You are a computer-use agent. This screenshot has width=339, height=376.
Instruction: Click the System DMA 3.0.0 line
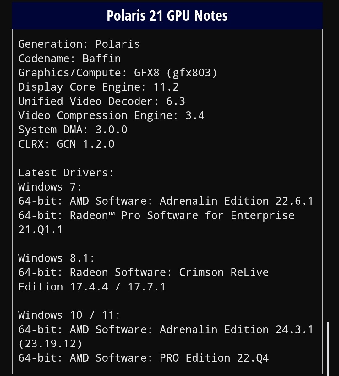click(x=73, y=130)
